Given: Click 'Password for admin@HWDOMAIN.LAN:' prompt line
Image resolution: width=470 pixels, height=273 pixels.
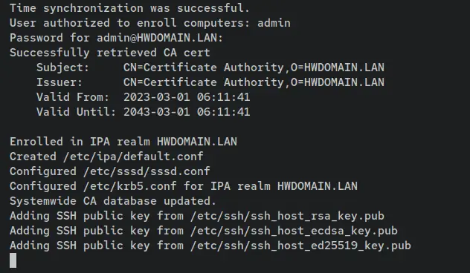Looking at the screenshot, I should [116, 38].
